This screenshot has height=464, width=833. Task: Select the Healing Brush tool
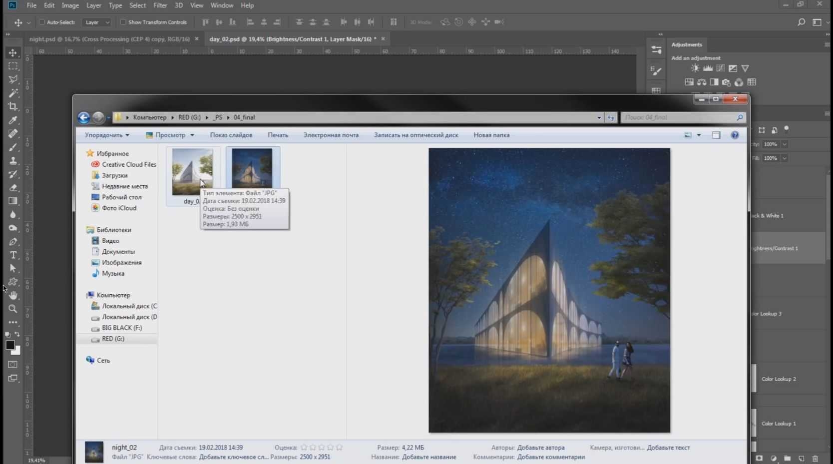[13, 133]
